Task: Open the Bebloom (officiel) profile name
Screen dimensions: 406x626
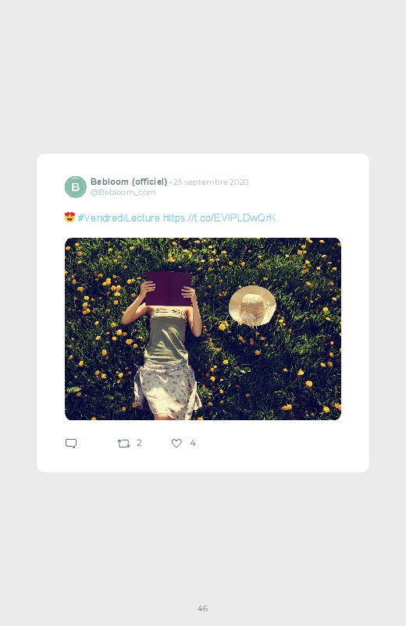Action: (x=129, y=182)
